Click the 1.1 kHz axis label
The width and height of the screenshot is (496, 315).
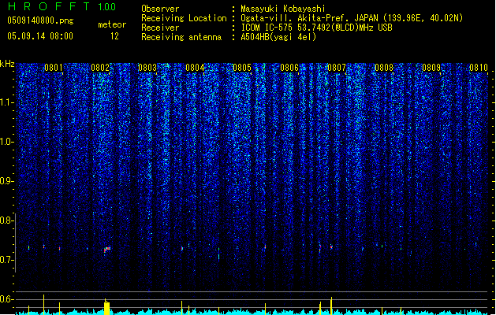coord(7,102)
